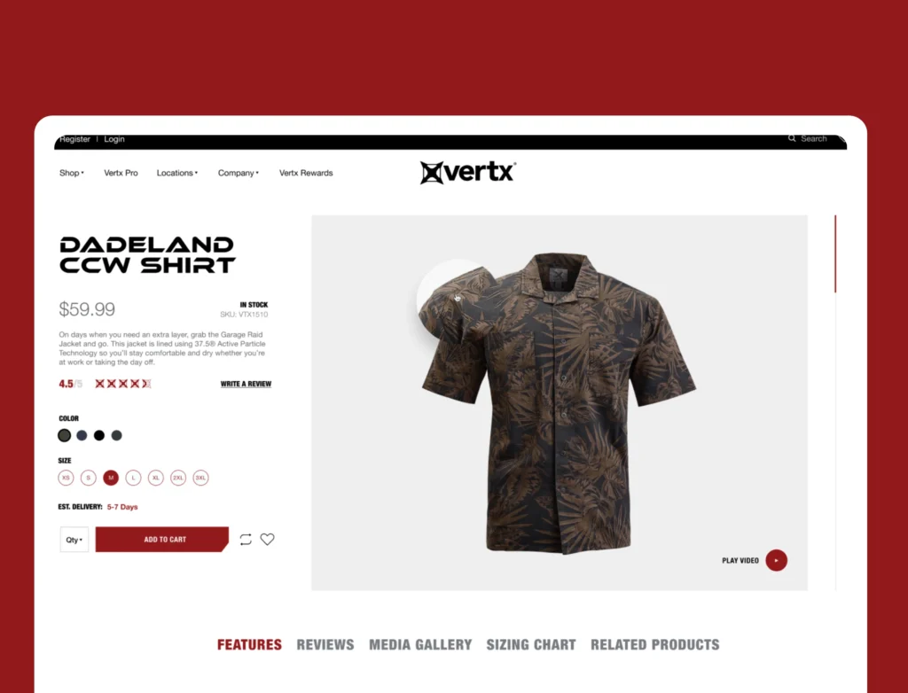Click the Dadeland shirt product image
The image size is (908, 693).
560,402
